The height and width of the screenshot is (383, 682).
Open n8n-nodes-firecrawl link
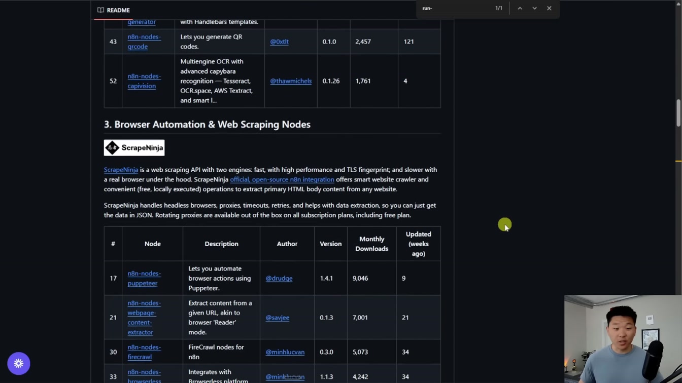[144, 352]
